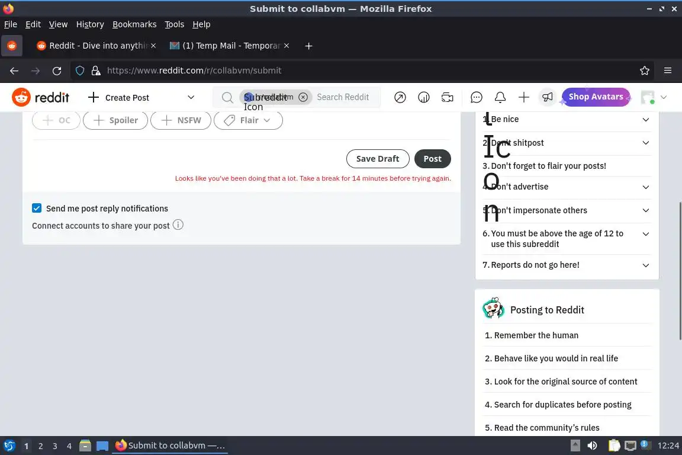
Task: Open the Tools menu
Action: coord(175,24)
